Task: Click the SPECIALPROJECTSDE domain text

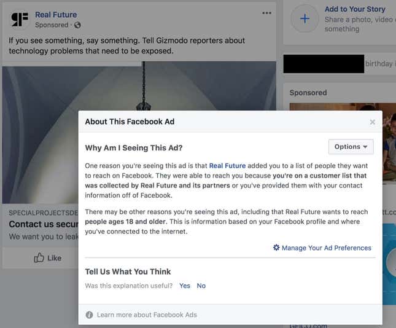Action: (x=44, y=213)
